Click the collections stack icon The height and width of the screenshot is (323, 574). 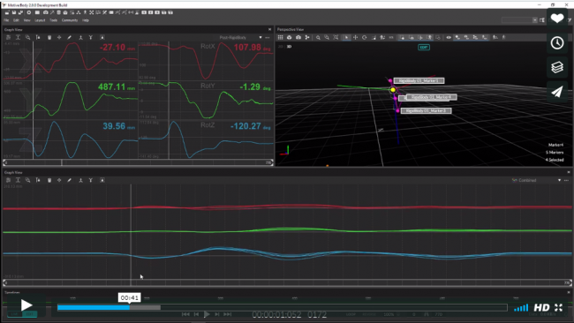[557, 67]
